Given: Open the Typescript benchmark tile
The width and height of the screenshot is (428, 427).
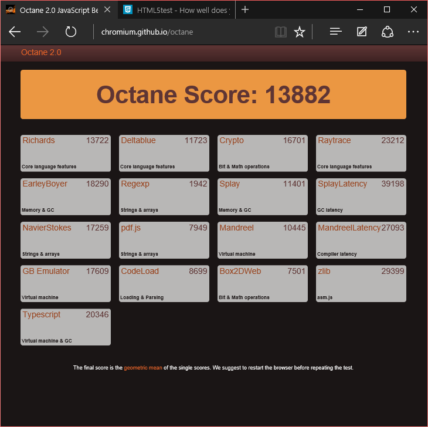Looking at the screenshot, I should [x=66, y=327].
